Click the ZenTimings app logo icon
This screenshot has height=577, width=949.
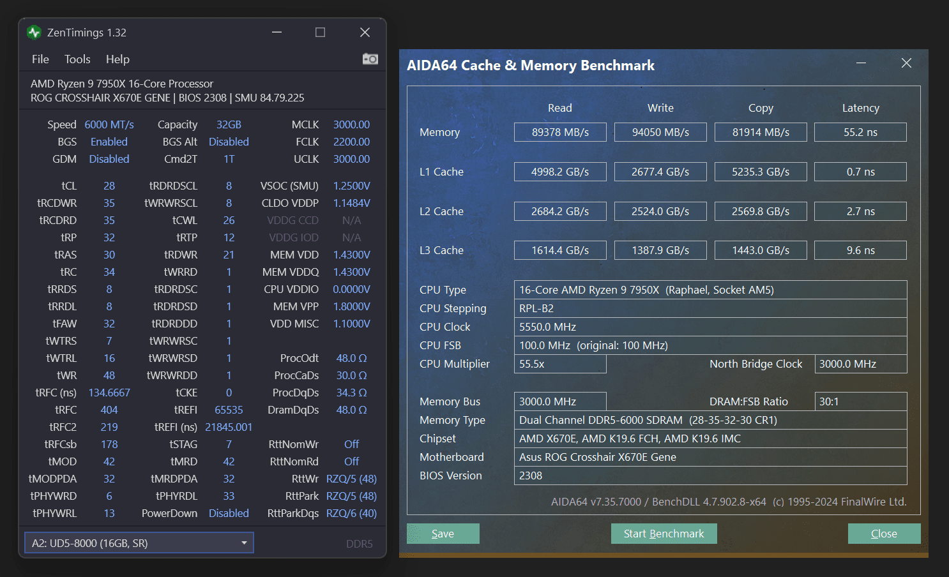[34, 32]
